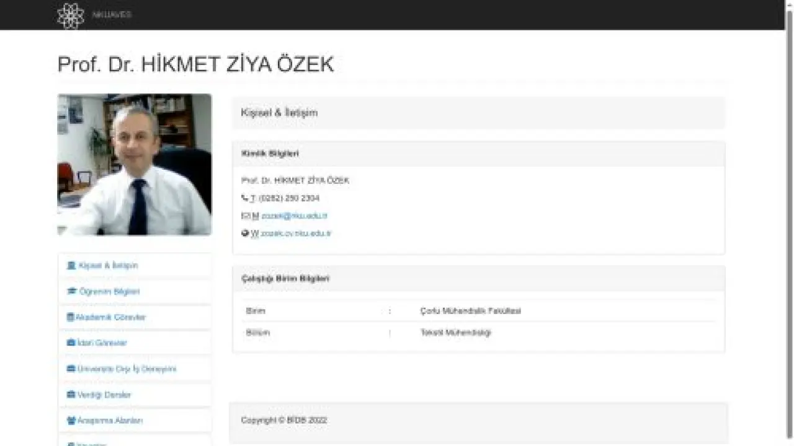Click the icon beside Akademik Görevler
Viewport: 794px width, 446px height.
pyautogui.click(x=70, y=317)
